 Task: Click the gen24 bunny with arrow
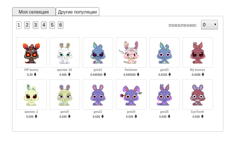click(131, 95)
